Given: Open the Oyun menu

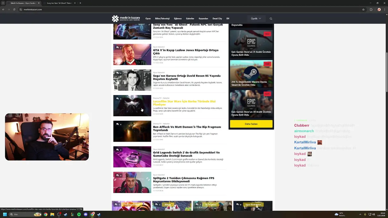Looking at the screenshot, I should tap(148, 18).
